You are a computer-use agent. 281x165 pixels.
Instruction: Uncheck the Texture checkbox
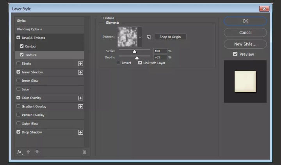tap(22, 55)
